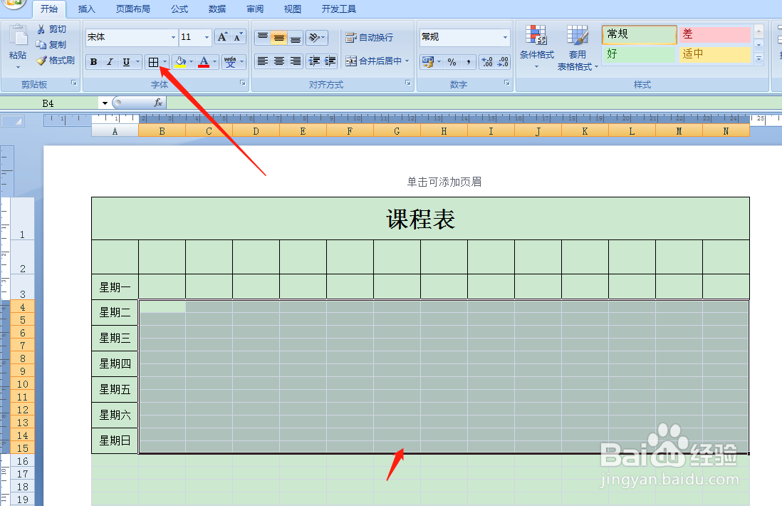Apply Merge and Center (合并后居中)

(x=377, y=62)
